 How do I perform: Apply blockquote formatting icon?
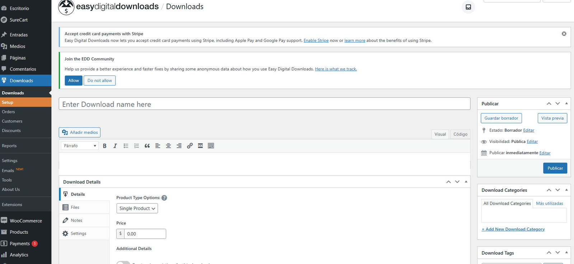click(x=147, y=146)
